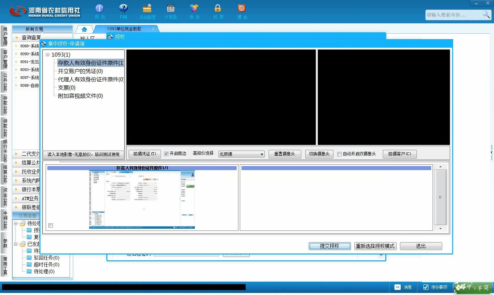Image resolution: width=494 pixels, height=295 pixels.
Task: Expand the 银联差错 category
Action: (x=16, y=207)
